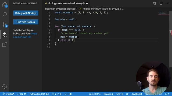The image size is (172, 96).
Task: Select the Debug and Run bug icon
Action: 5,34
